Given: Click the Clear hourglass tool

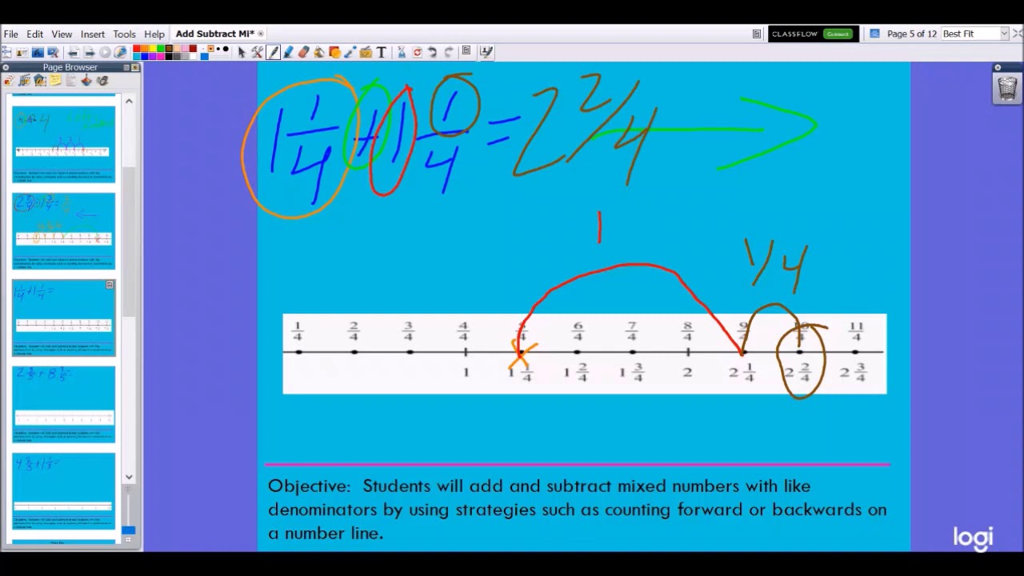Looking at the screenshot, I should tap(402, 52).
